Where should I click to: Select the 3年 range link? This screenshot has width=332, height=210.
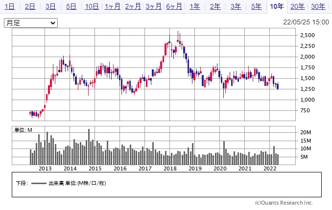(x=236, y=6)
